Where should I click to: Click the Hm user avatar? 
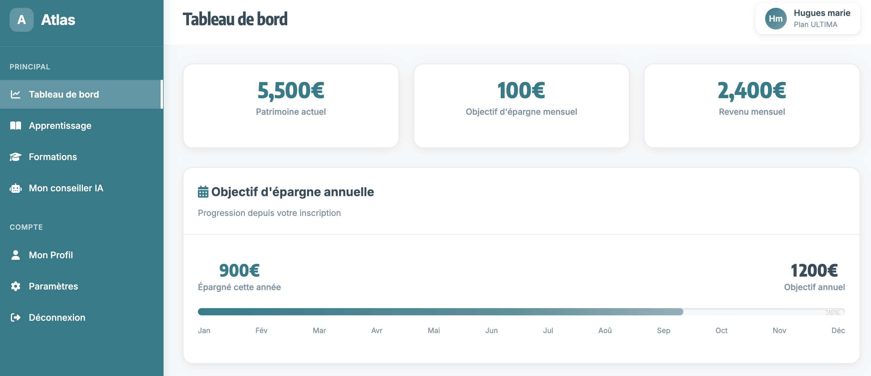[776, 19]
